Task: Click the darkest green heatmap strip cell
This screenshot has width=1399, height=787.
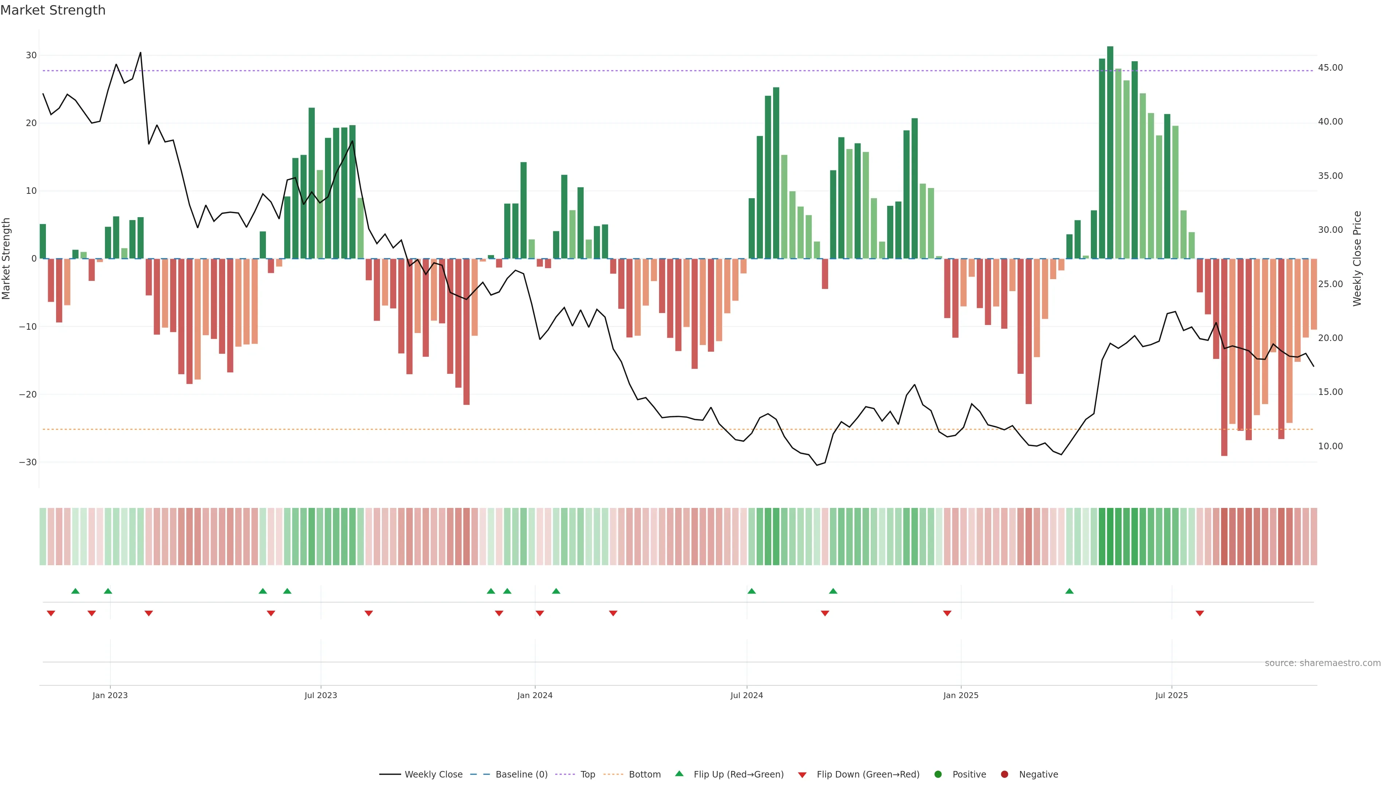Action: click(x=1110, y=537)
